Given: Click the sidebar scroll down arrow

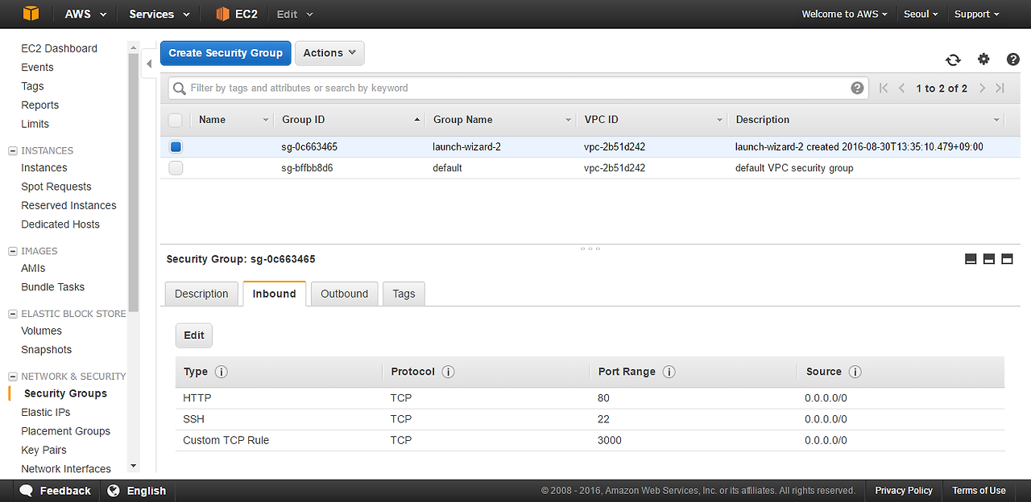Looking at the screenshot, I should pos(133,466).
